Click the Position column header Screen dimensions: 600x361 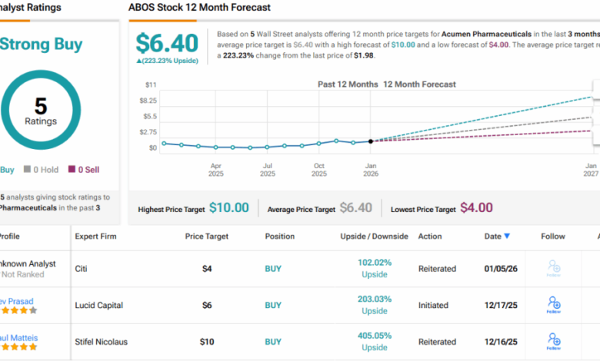(280, 237)
